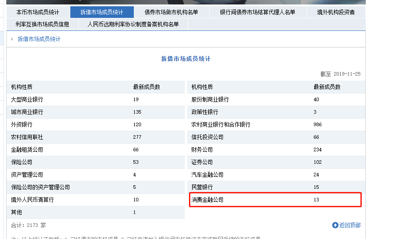Select the 民营银行 row label
The width and height of the screenshot is (394, 239).
click(202, 187)
